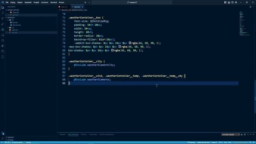Open the notifications bell in the status bar
Screen dimensions: 256x144
pos(254,142)
